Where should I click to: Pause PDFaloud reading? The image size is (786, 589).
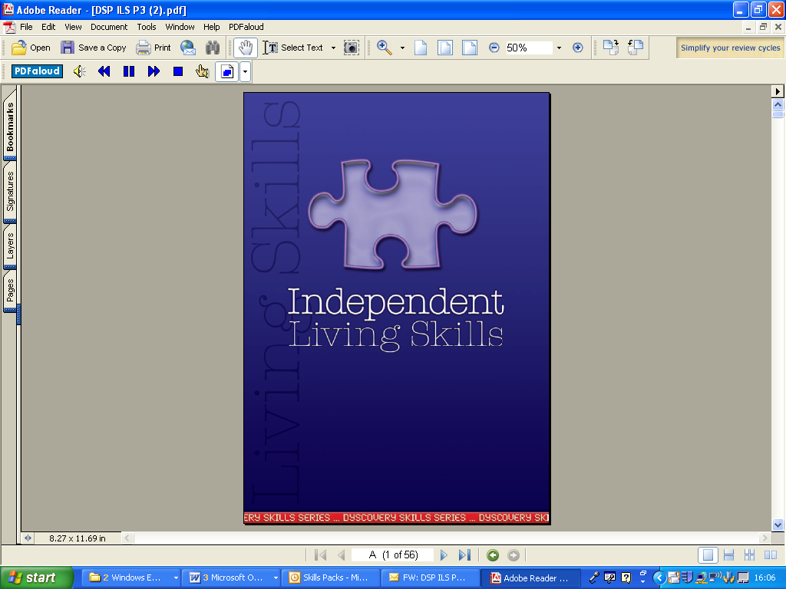click(129, 71)
